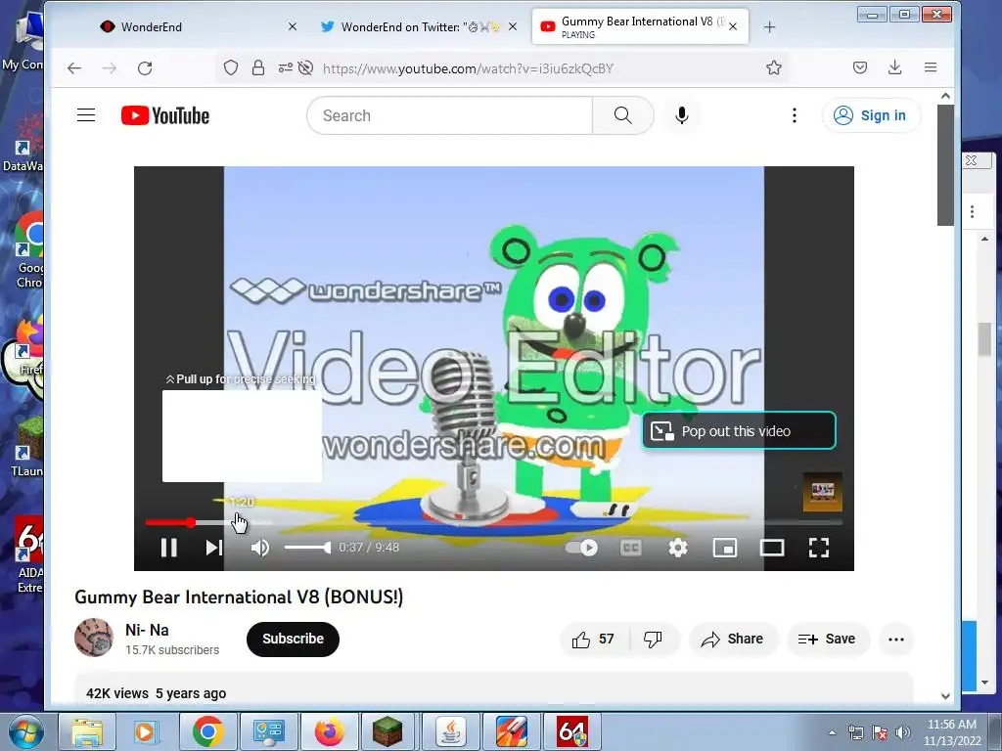Share the video
Viewport: 1002px width, 751px height.
pos(732,640)
